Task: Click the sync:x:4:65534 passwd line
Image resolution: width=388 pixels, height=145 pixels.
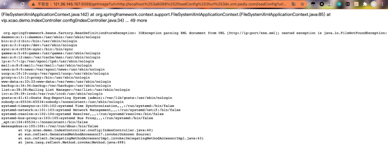Action: 37,49
